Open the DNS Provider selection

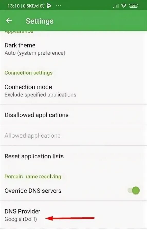(x=73, y=215)
